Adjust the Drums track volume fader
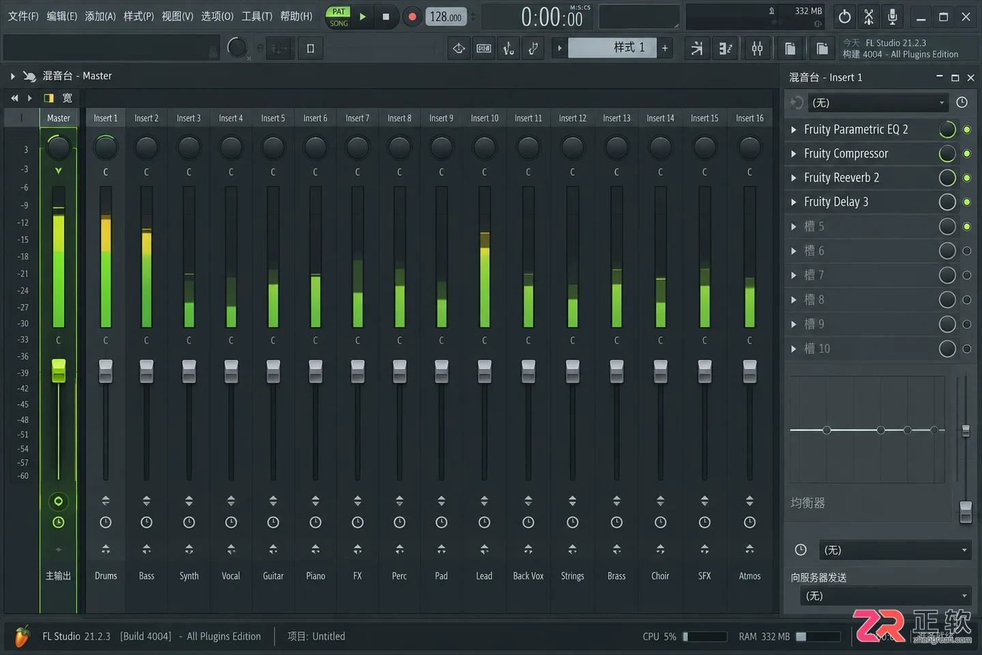This screenshot has width=982, height=655. click(x=106, y=371)
